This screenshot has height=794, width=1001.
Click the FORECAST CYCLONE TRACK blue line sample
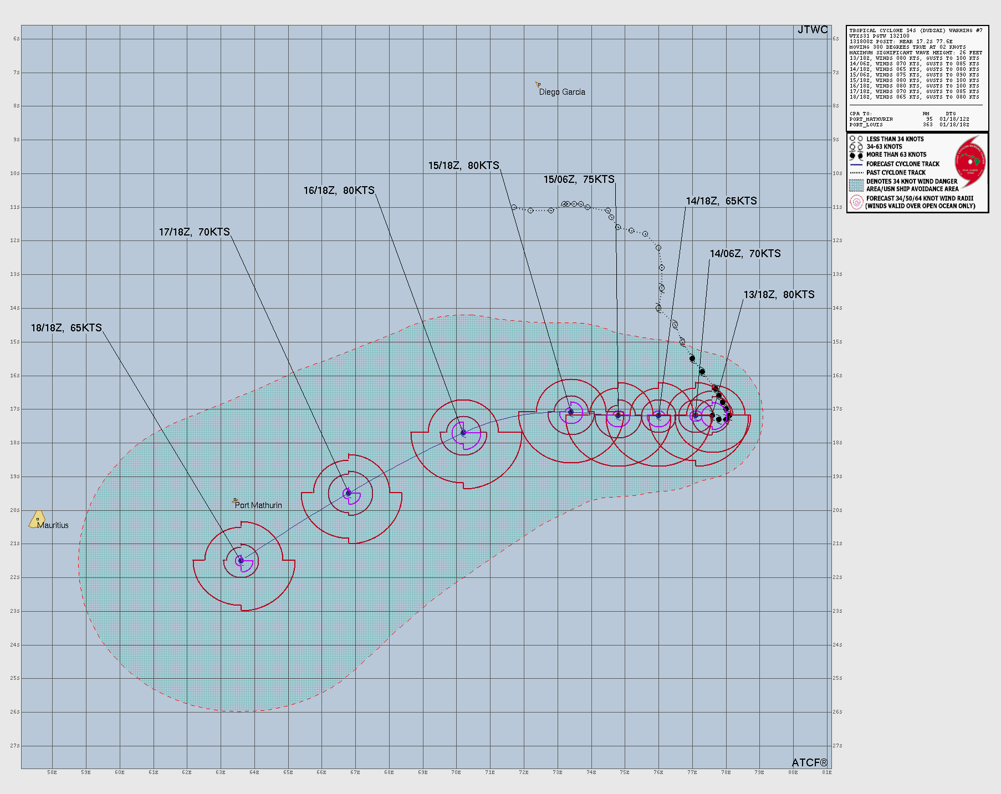pyautogui.click(x=857, y=163)
